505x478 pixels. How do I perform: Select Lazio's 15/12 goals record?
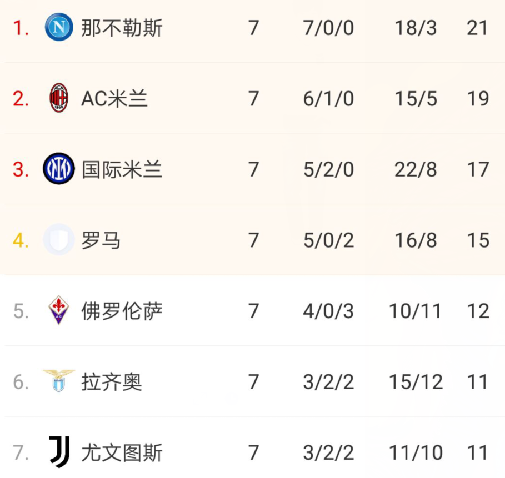coord(416,382)
